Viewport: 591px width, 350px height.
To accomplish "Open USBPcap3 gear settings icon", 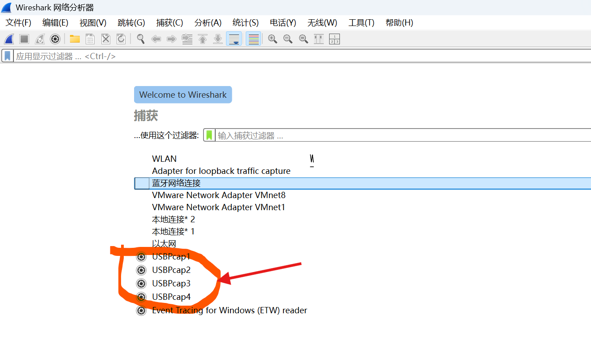I will point(141,284).
